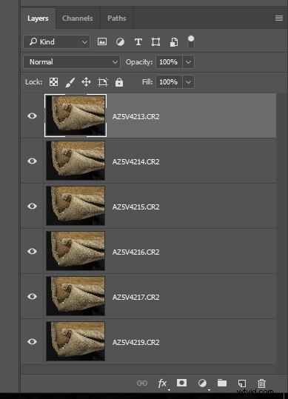Image resolution: width=288 pixels, height=399 pixels.
Task: Open the Normal blending mode dropdown
Action: [72, 62]
